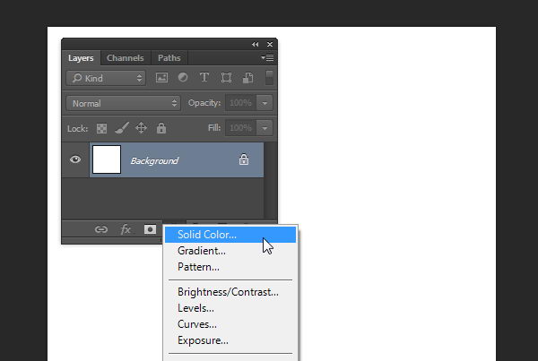Lock transparent pixels icon
538x361 pixels.
tap(101, 129)
